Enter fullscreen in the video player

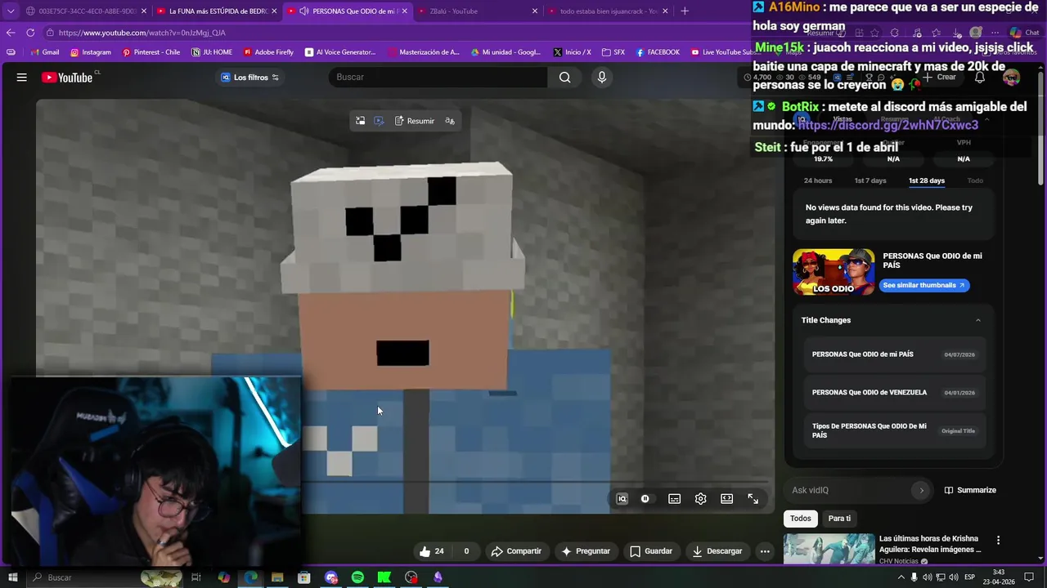point(753,499)
